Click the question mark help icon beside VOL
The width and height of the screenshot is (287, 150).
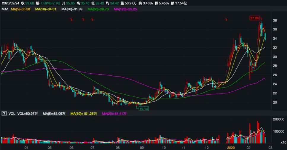click(x=4, y=114)
